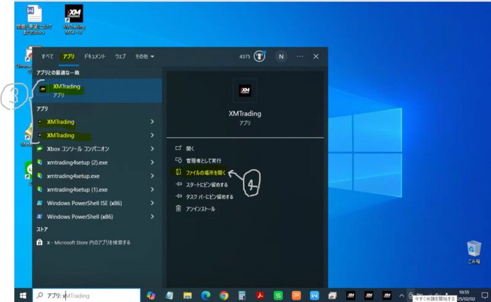Switch to the ウェブ search tab

tap(120, 56)
